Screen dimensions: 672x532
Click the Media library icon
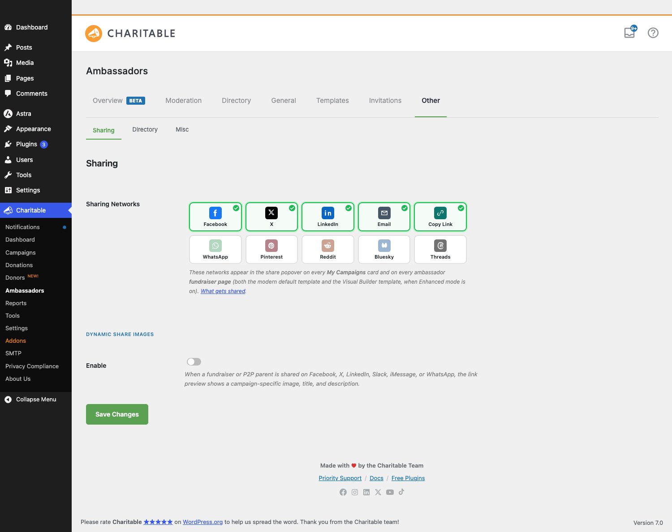[x=8, y=63]
